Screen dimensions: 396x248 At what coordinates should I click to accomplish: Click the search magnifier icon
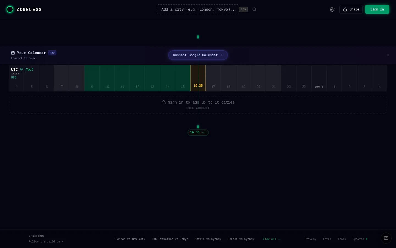click(x=254, y=9)
